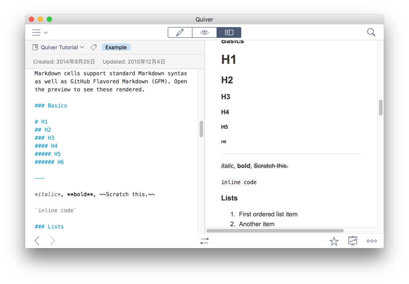The height and width of the screenshot is (284, 409).
Task: Click the rendered H6 heading in preview
Action: tap(224, 142)
